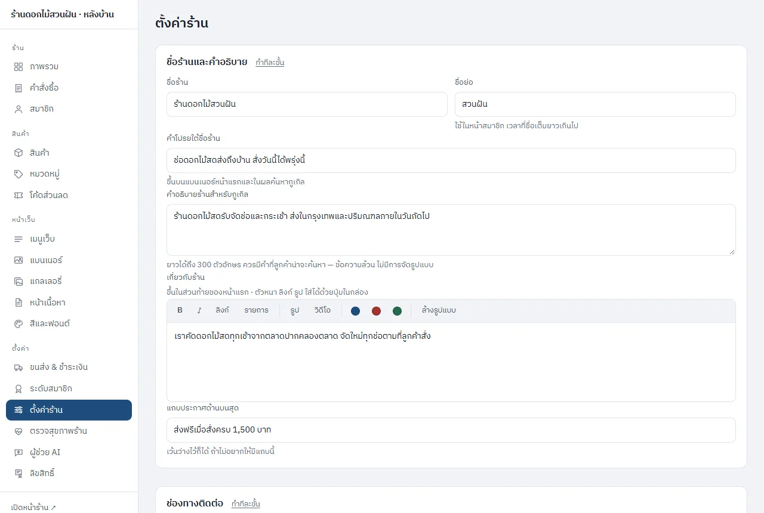Click the ขนส่ง & ชำระเงิน truck icon
Screen dimensions: 764x513
[19, 367]
